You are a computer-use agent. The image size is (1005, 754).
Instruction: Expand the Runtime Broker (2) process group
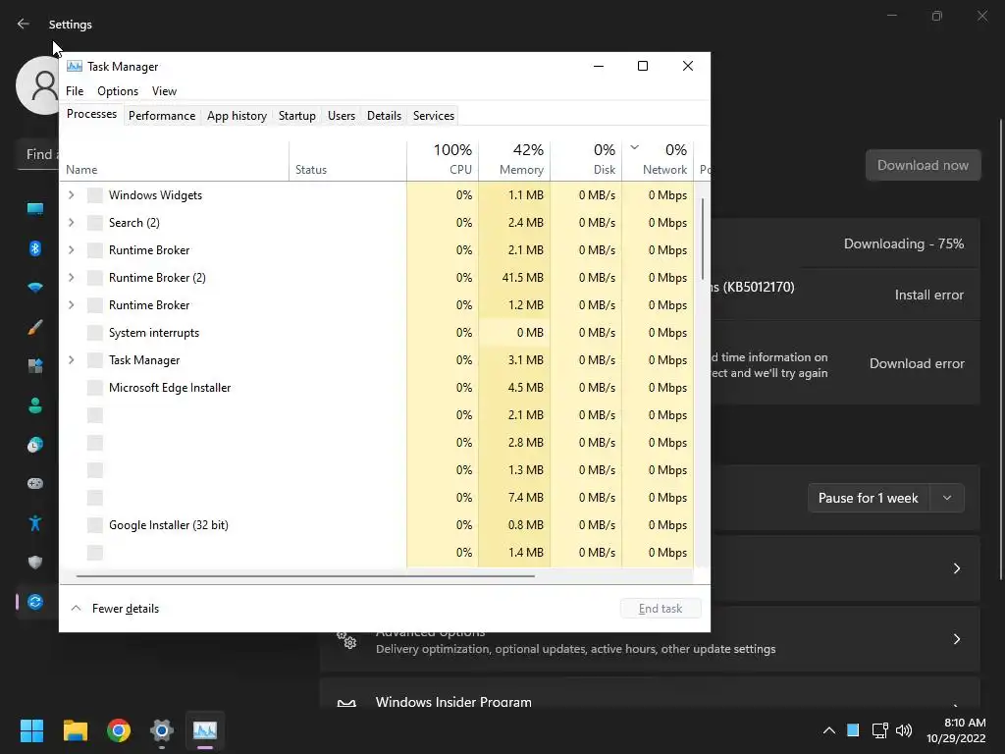click(x=71, y=278)
